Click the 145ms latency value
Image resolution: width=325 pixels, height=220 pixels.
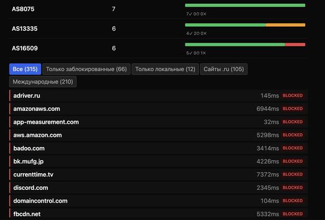click(270, 96)
